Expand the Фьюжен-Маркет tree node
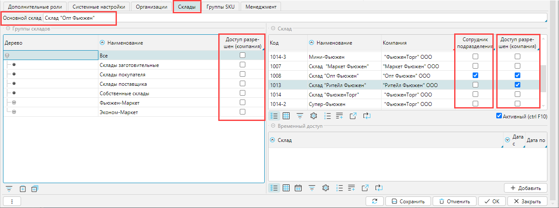Image resolution: width=559 pixels, height=208 pixels. pyautogui.click(x=14, y=103)
